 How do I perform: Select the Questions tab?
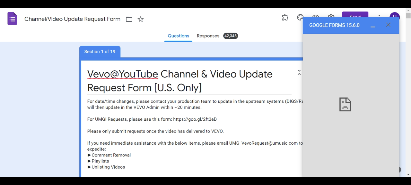pyautogui.click(x=178, y=36)
